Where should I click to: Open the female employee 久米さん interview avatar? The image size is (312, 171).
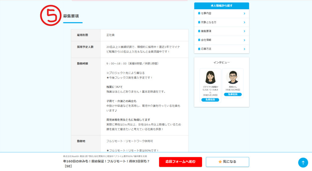tap(210, 77)
